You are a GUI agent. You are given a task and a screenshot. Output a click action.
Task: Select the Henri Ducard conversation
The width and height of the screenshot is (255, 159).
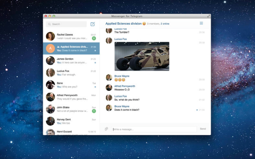pos(71,131)
